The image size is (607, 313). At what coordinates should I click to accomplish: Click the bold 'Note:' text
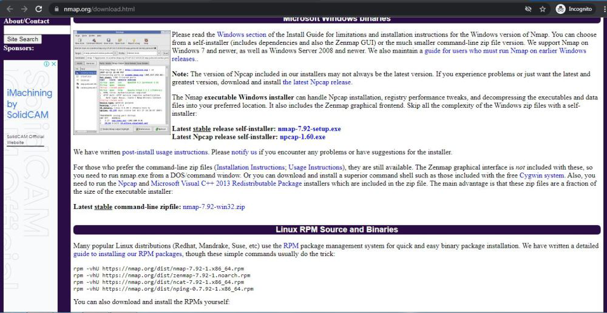180,74
